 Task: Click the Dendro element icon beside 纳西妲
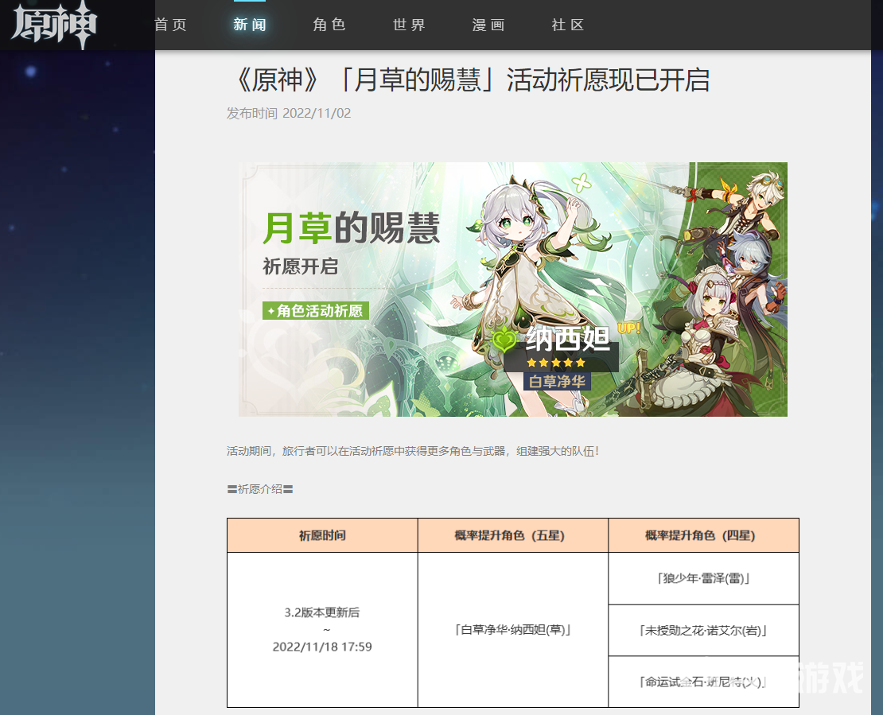[504, 339]
